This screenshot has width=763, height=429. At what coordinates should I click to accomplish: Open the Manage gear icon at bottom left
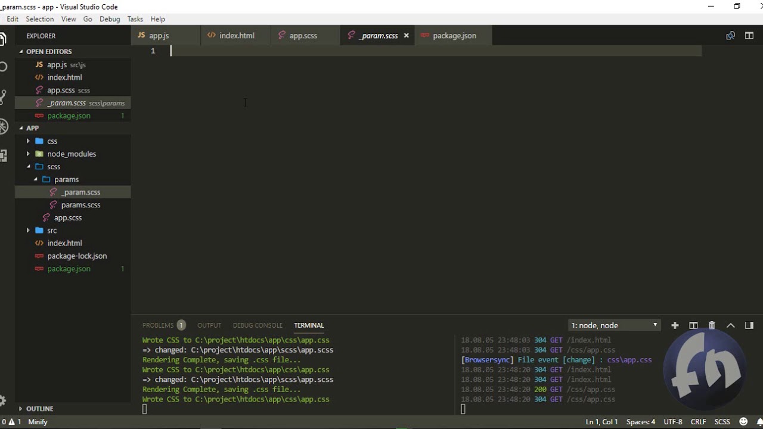[x=3, y=400]
